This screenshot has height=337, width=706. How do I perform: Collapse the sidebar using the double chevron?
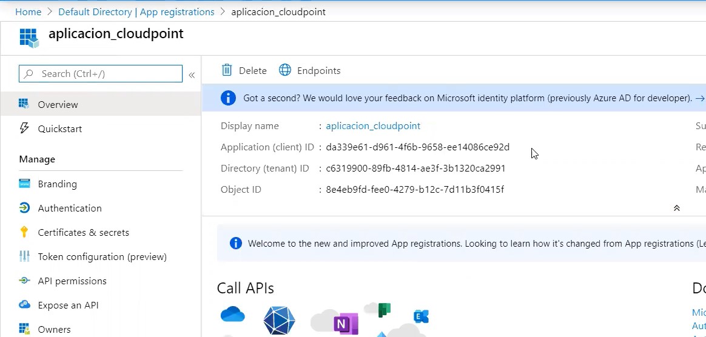(x=192, y=75)
